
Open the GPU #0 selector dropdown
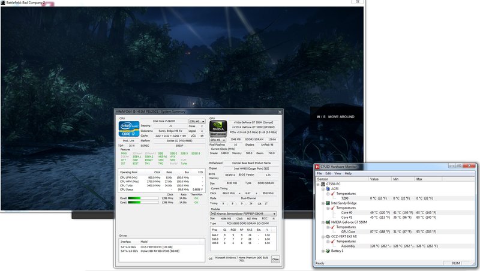(x=218, y=140)
